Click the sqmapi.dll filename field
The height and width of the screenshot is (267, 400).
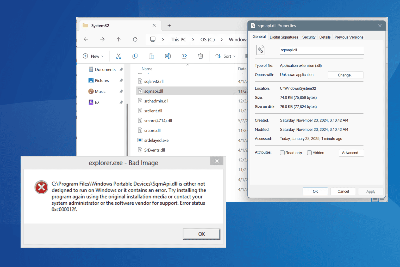point(322,50)
